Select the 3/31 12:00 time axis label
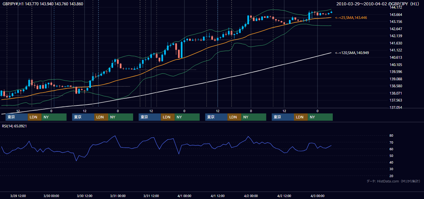 (151, 196)
